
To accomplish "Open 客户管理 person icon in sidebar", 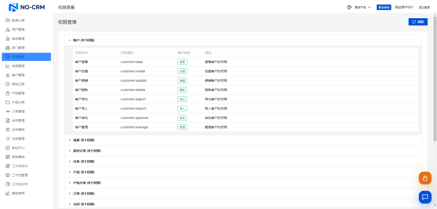I will click(x=8, y=75).
